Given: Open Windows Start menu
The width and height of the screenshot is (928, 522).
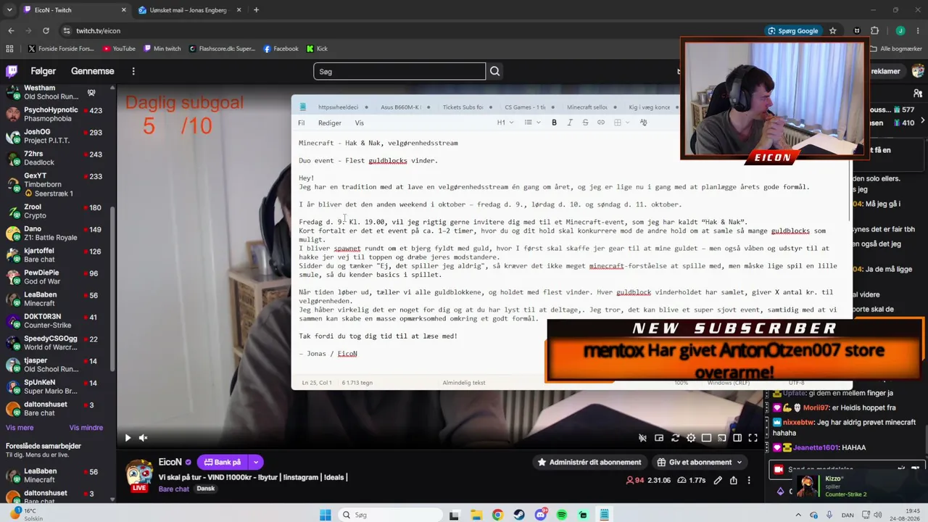Looking at the screenshot, I should pyautogui.click(x=326, y=515).
